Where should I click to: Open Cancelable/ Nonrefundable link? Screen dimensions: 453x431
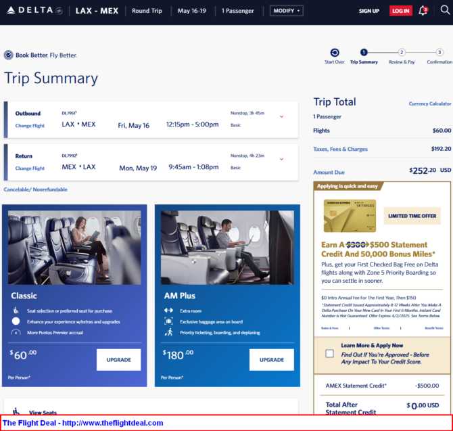click(36, 189)
